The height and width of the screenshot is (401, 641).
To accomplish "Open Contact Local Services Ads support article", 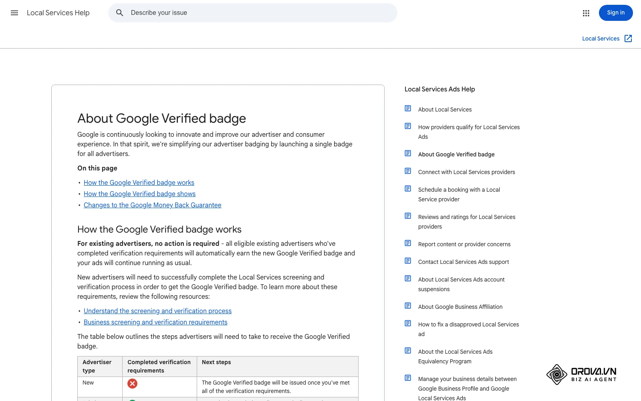I will click(464, 262).
